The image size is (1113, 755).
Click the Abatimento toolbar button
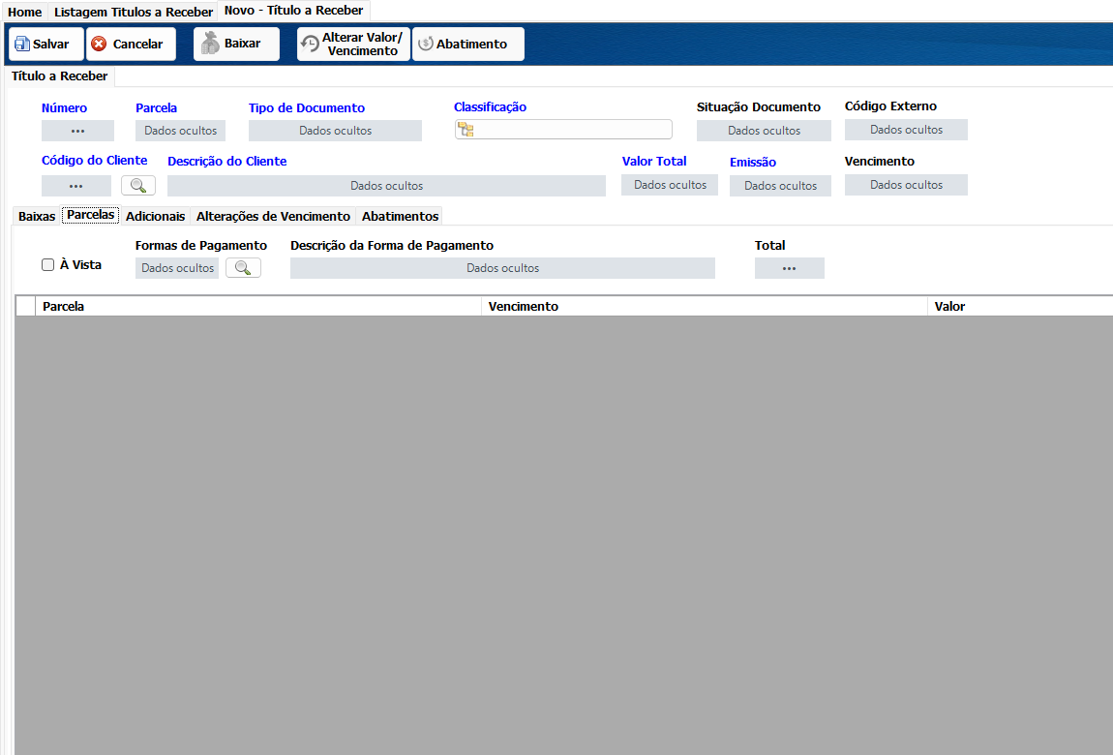point(468,44)
